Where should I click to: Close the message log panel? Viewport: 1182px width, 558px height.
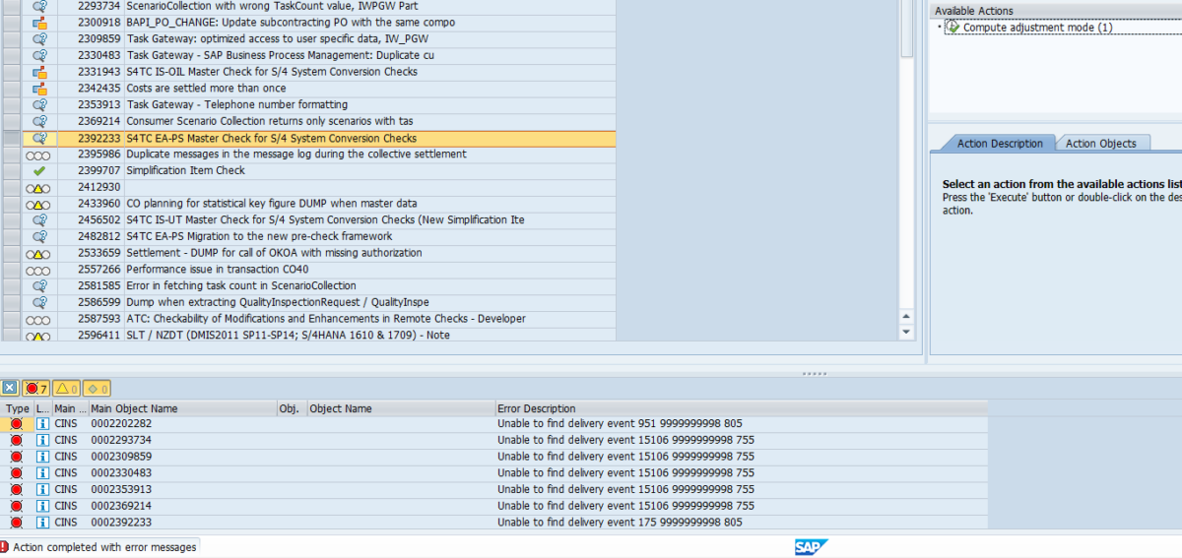pyautogui.click(x=9, y=389)
